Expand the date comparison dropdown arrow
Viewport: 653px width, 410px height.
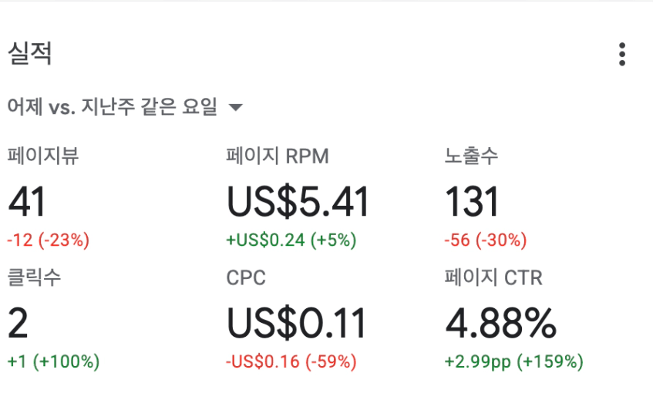click(x=236, y=107)
